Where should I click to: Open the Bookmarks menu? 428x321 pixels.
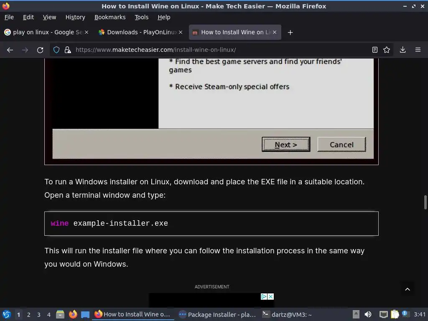[110, 17]
